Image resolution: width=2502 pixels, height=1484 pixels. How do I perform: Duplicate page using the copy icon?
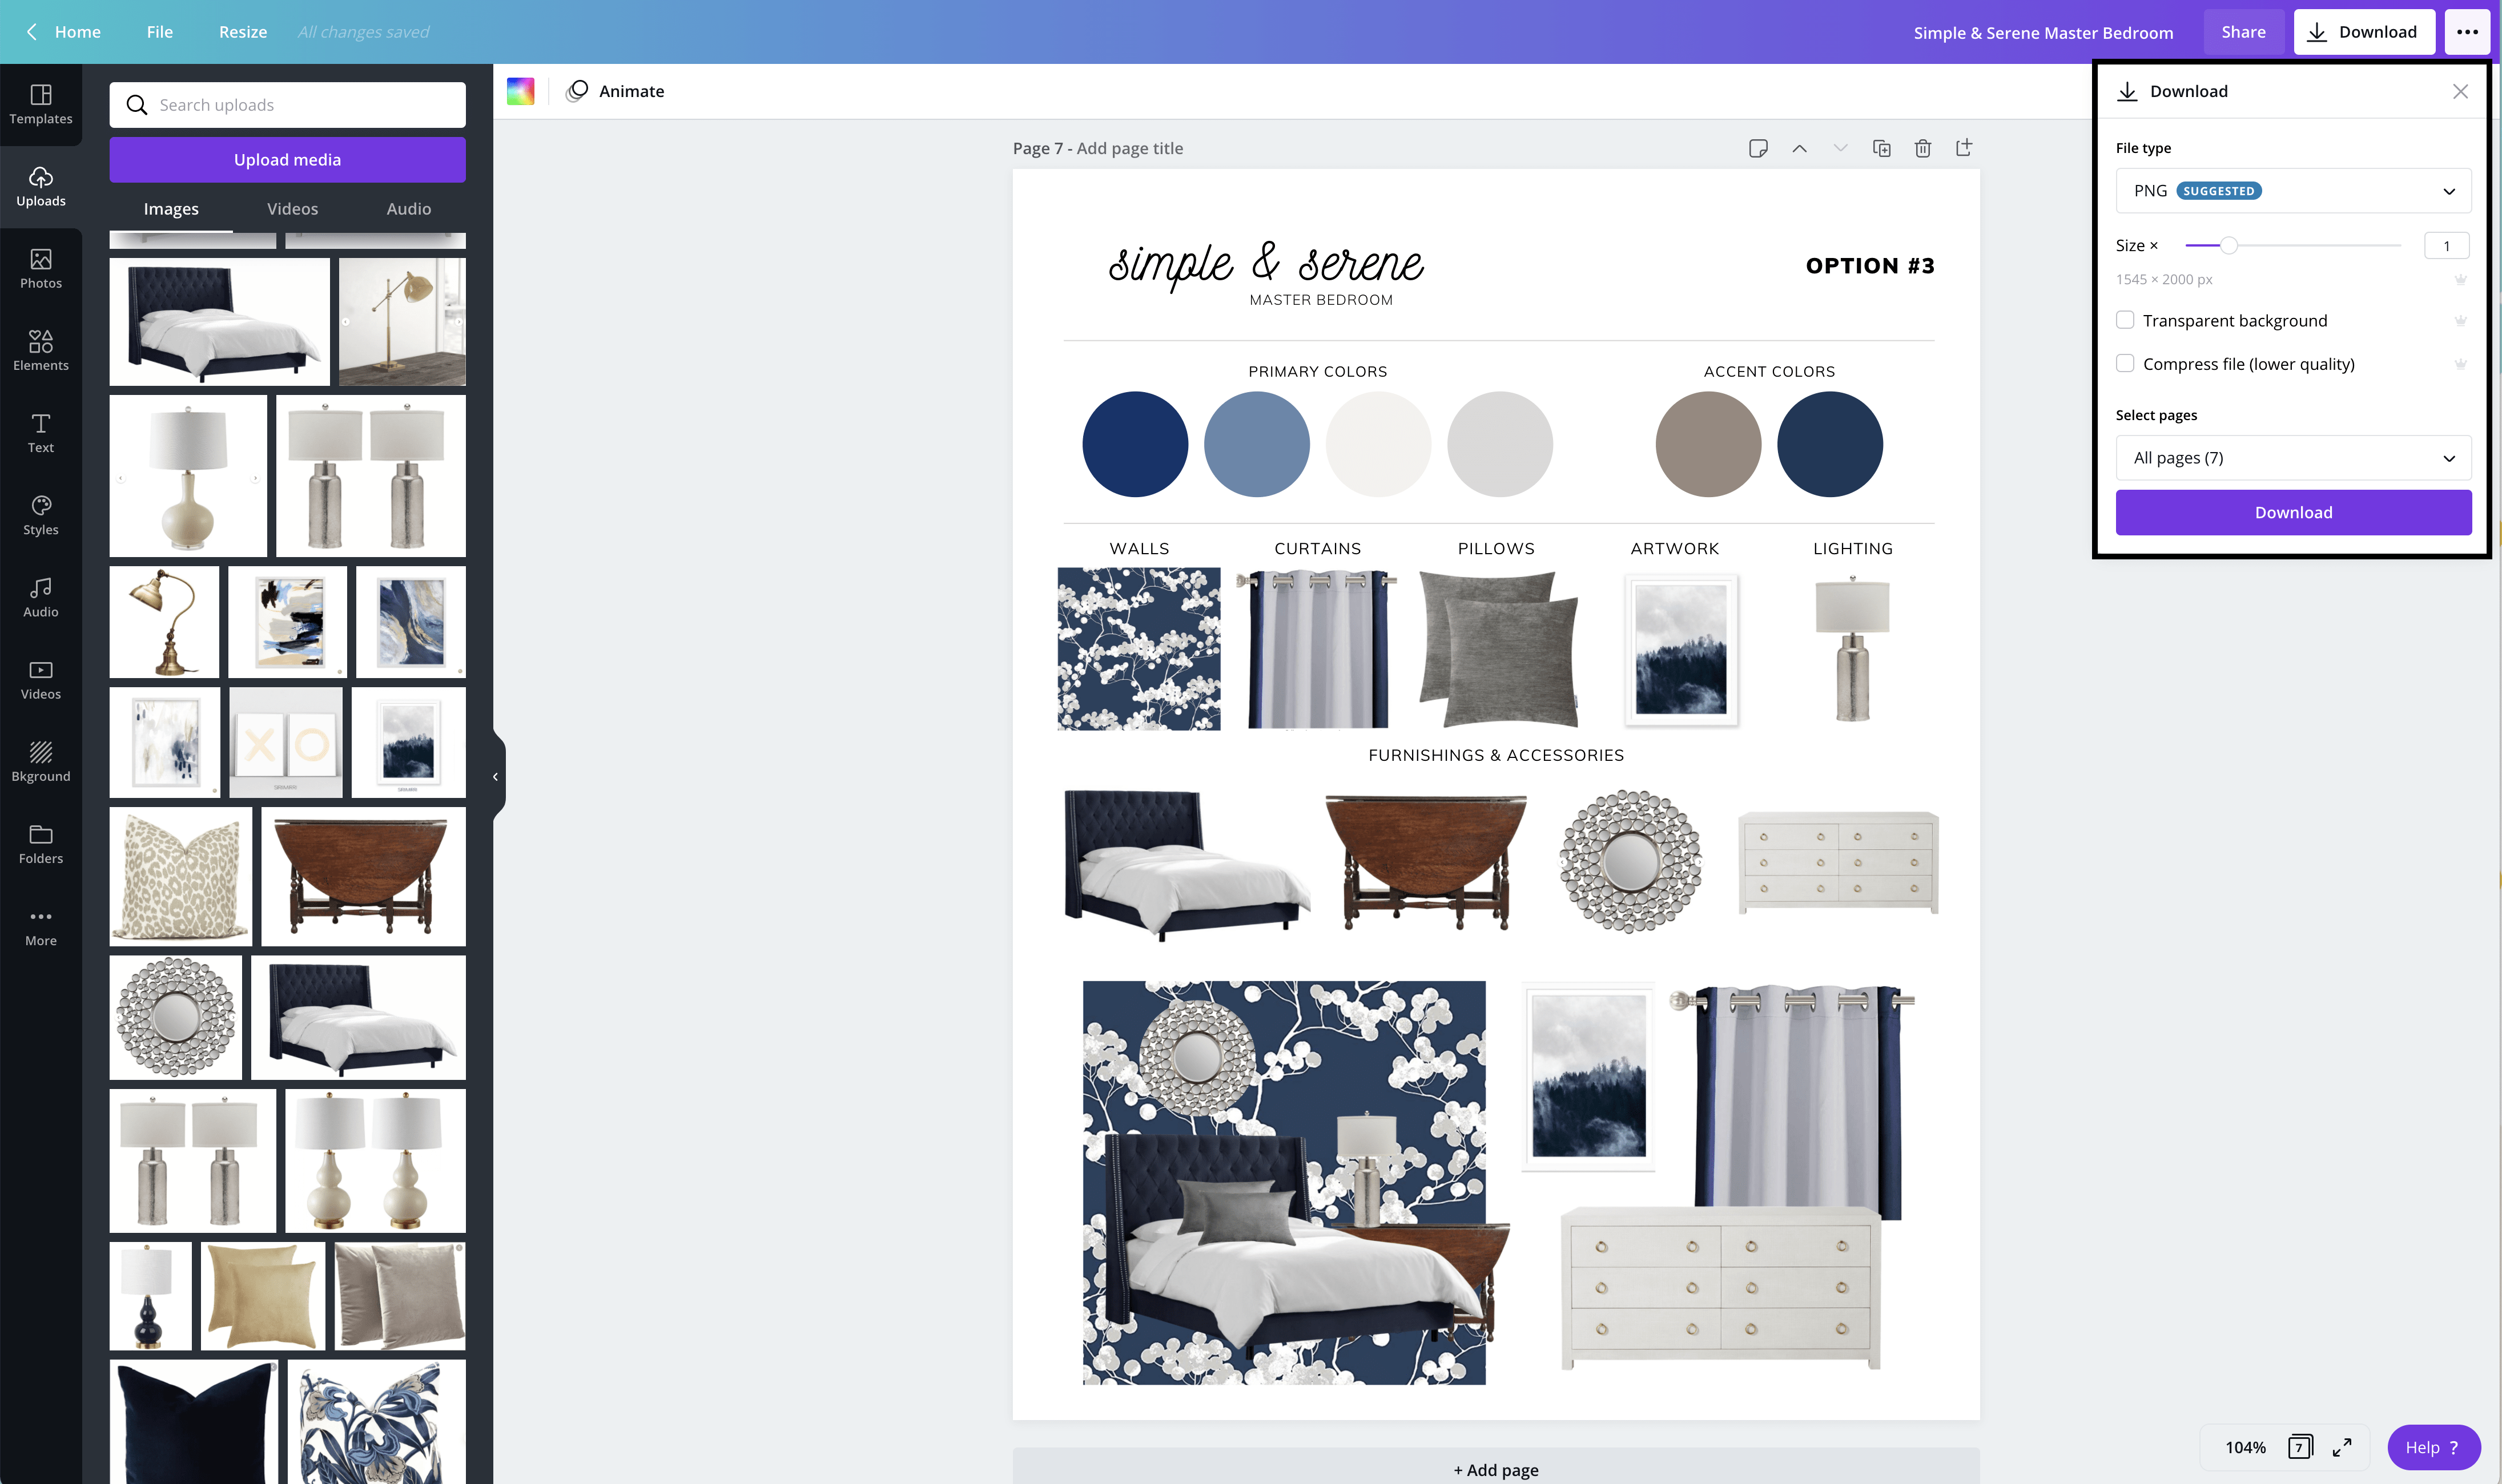pos(1881,148)
